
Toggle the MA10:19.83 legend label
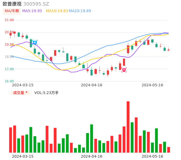pos(57,11)
